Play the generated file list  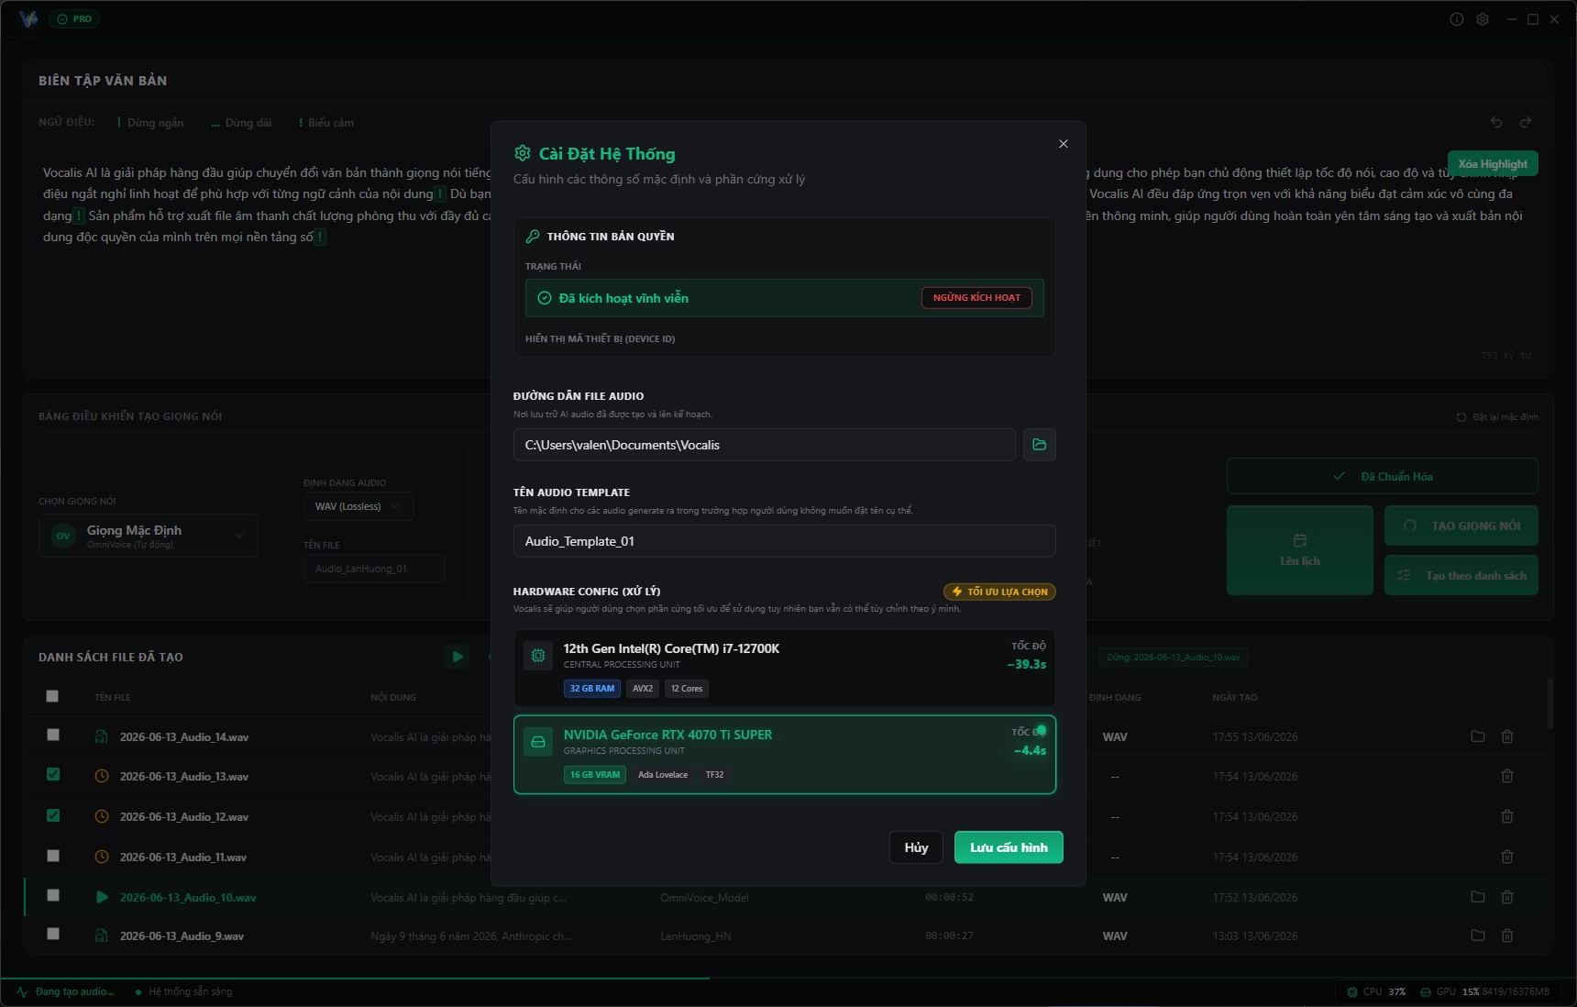[458, 657]
